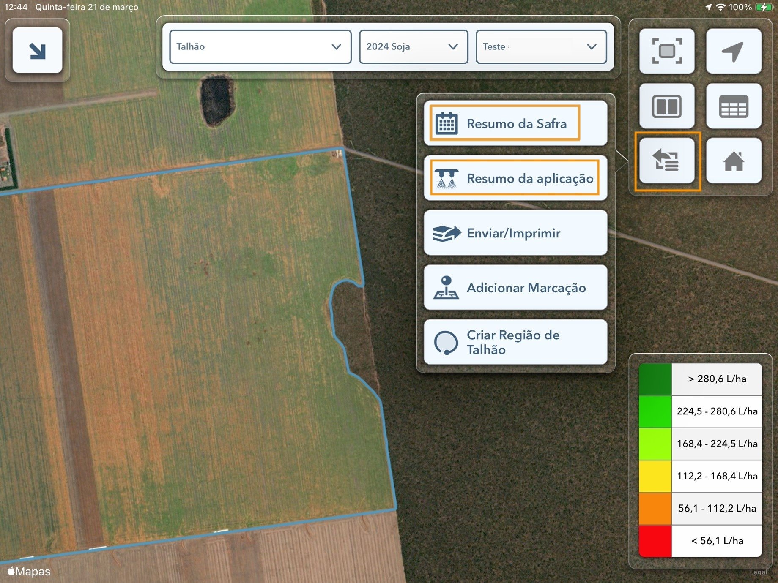Collapse the panel using the diagonal arrow button

point(37,49)
